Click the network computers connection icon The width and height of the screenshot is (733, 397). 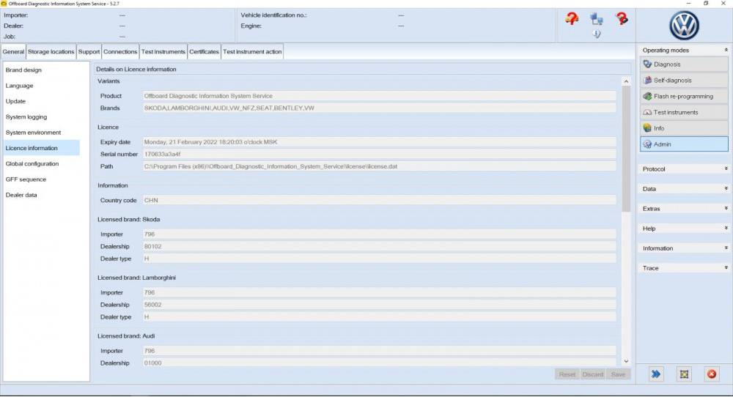click(x=597, y=20)
